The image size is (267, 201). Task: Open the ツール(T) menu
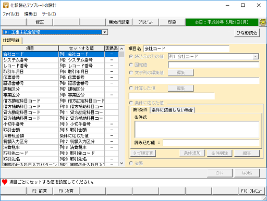[x=49, y=14]
